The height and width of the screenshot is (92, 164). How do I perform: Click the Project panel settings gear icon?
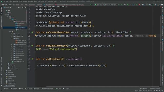tap(23, 8)
